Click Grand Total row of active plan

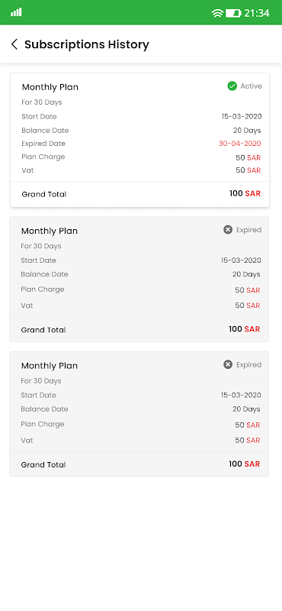[x=139, y=194]
